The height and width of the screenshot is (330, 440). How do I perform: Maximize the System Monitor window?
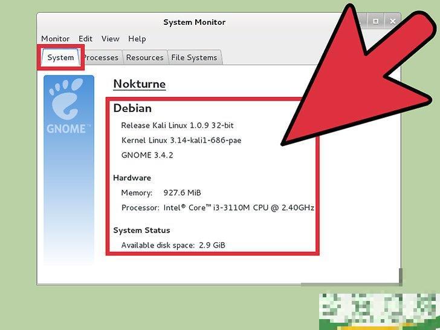click(375, 21)
